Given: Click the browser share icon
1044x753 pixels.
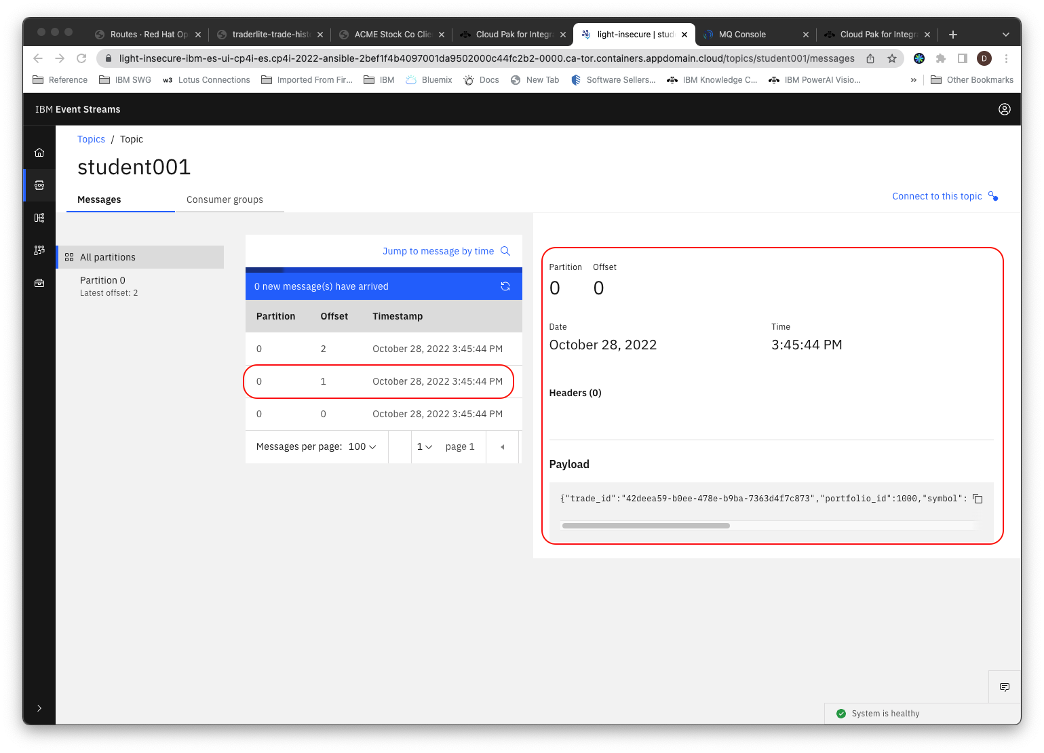Looking at the screenshot, I should (x=870, y=58).
